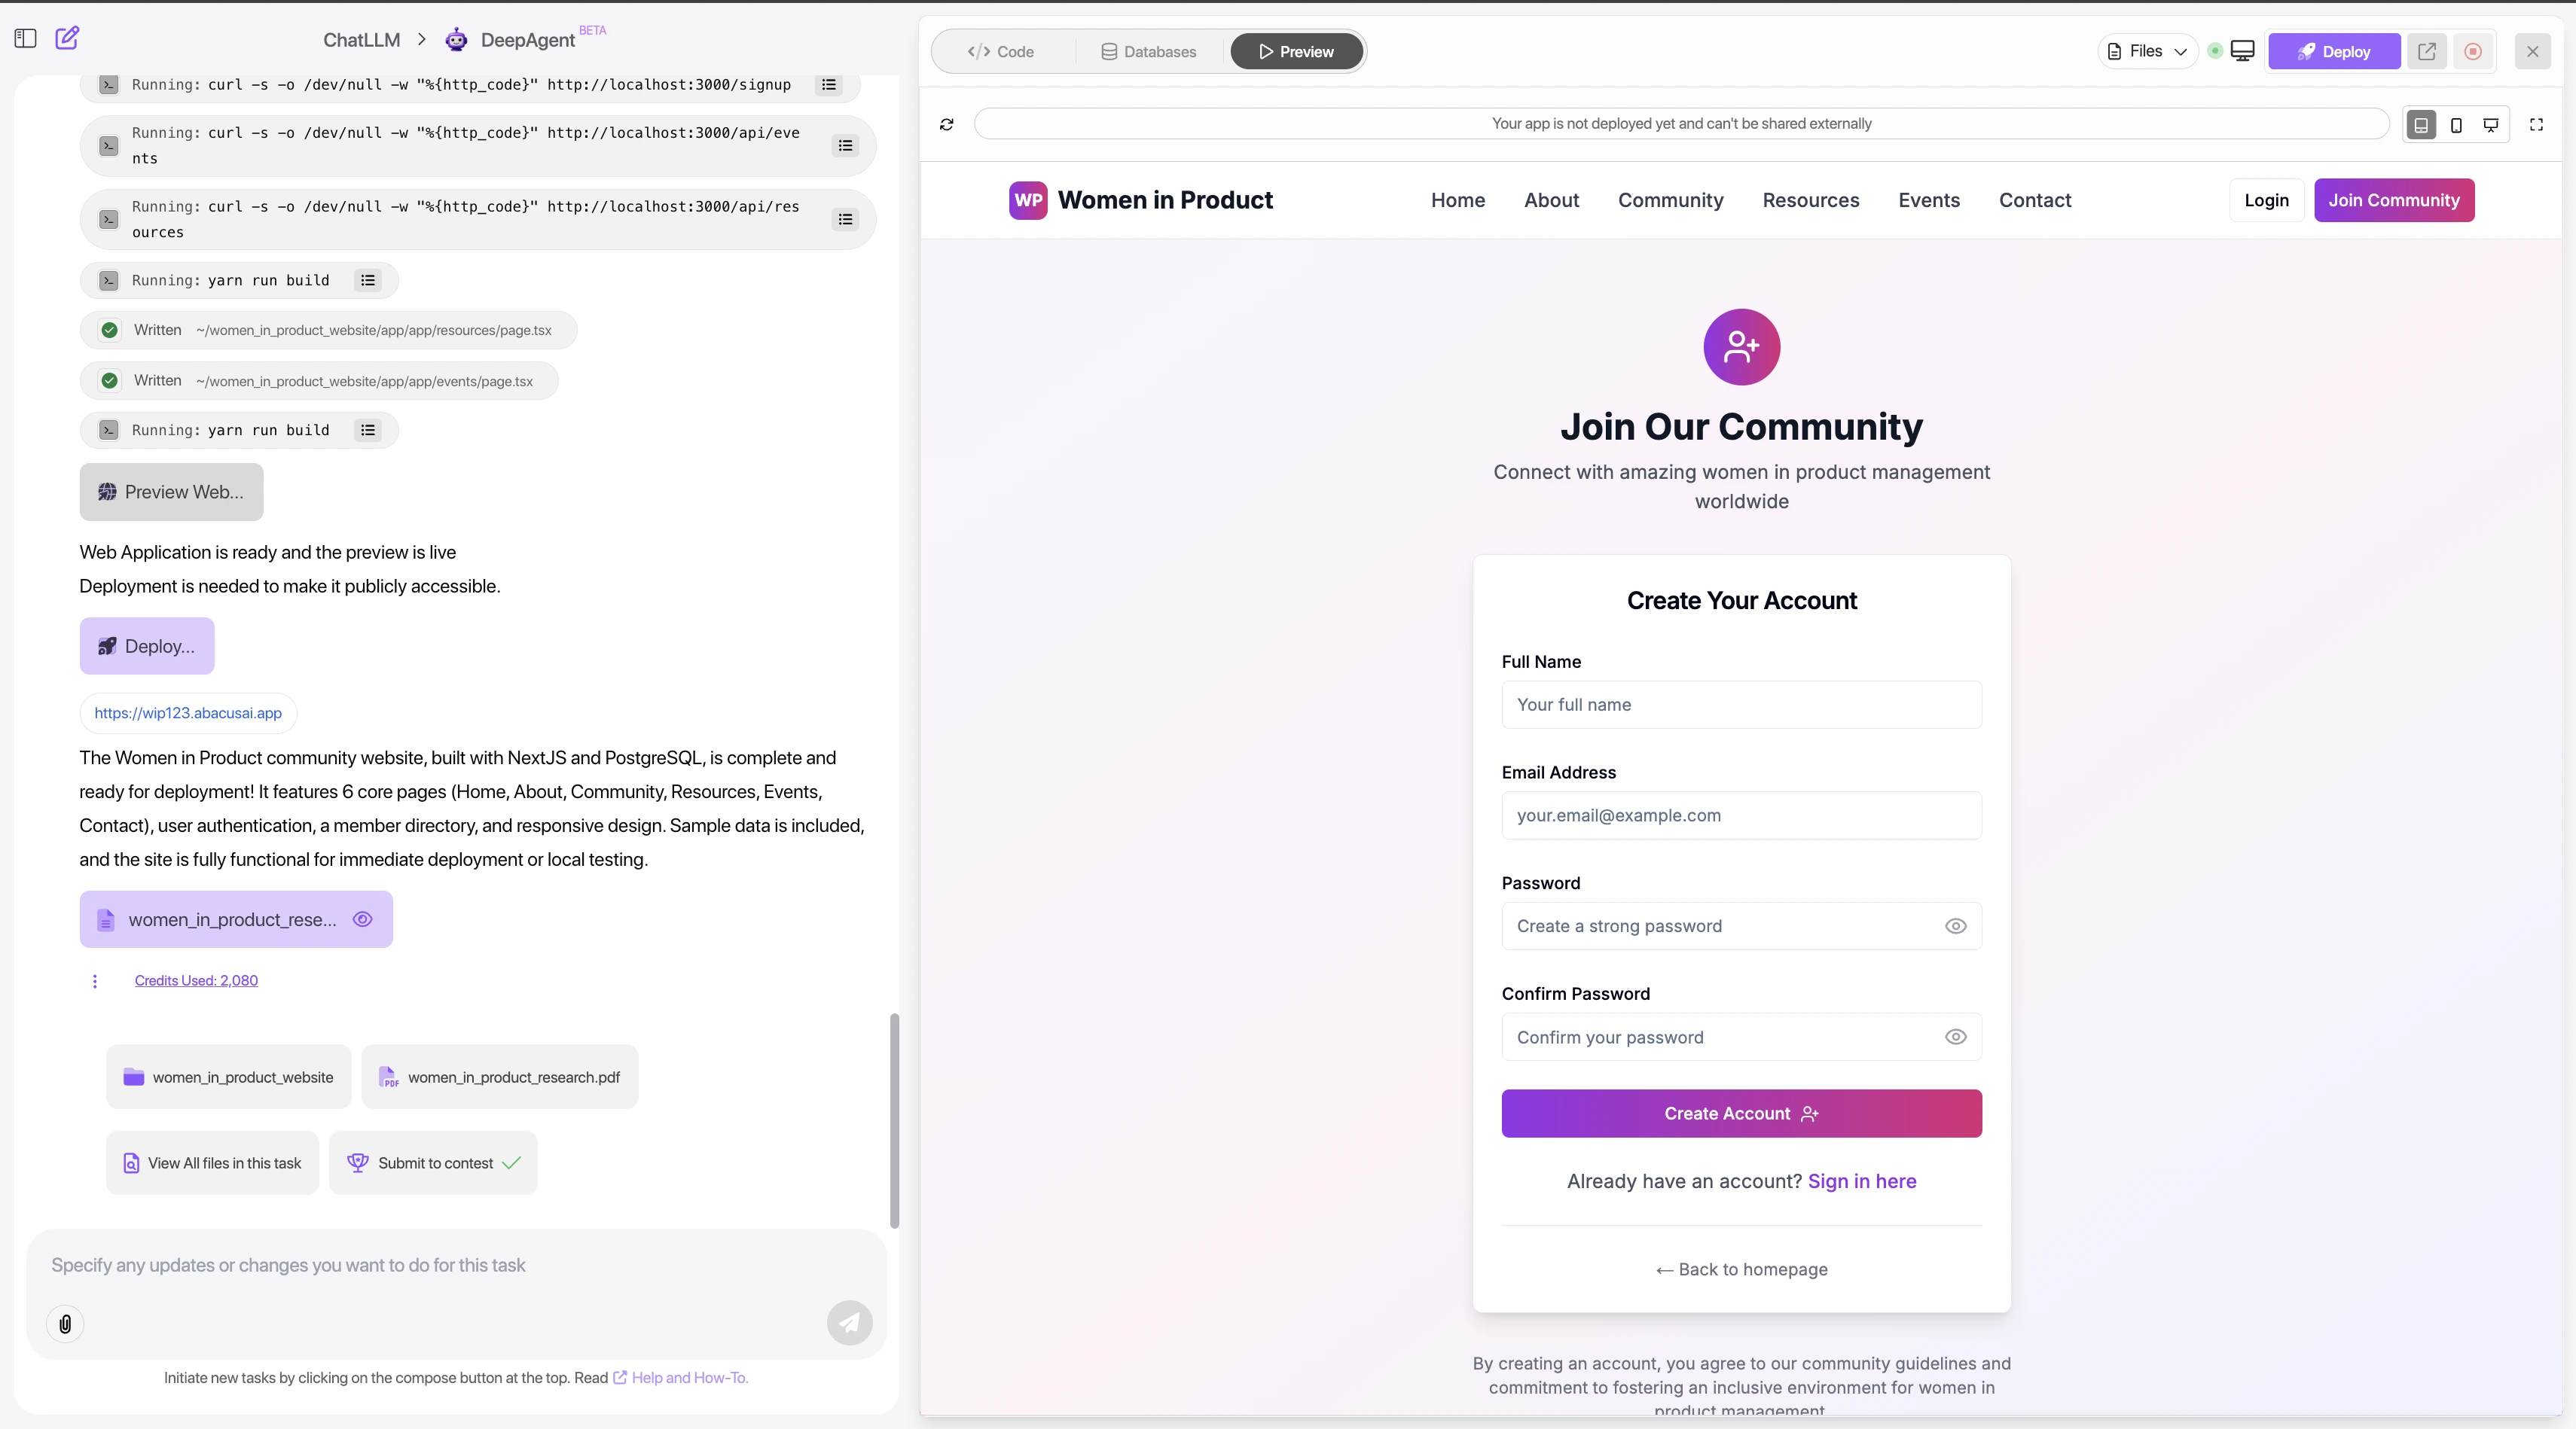Switch to the Code tab
Image resolution: width=2576 pixels, height=1429 pixels.
(1001, 52)
